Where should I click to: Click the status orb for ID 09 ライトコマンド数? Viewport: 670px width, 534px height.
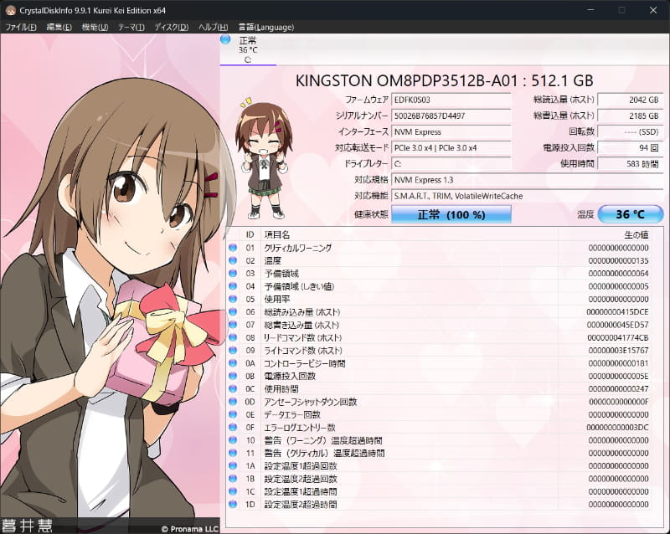pos(233,350)
